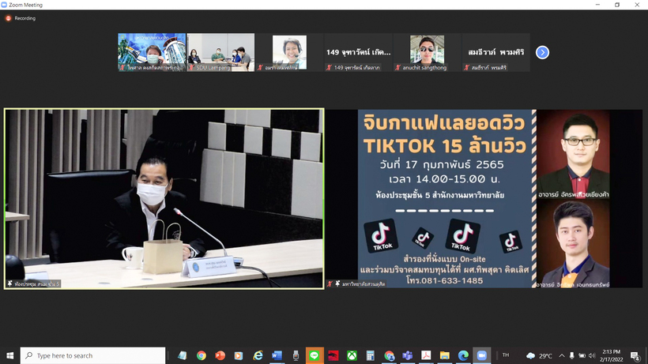The width and height of the screenshot is (648, 364).
Task: Open Google Chrome from the taskbar
Action: pyautogui.click(x=202, y=355)
